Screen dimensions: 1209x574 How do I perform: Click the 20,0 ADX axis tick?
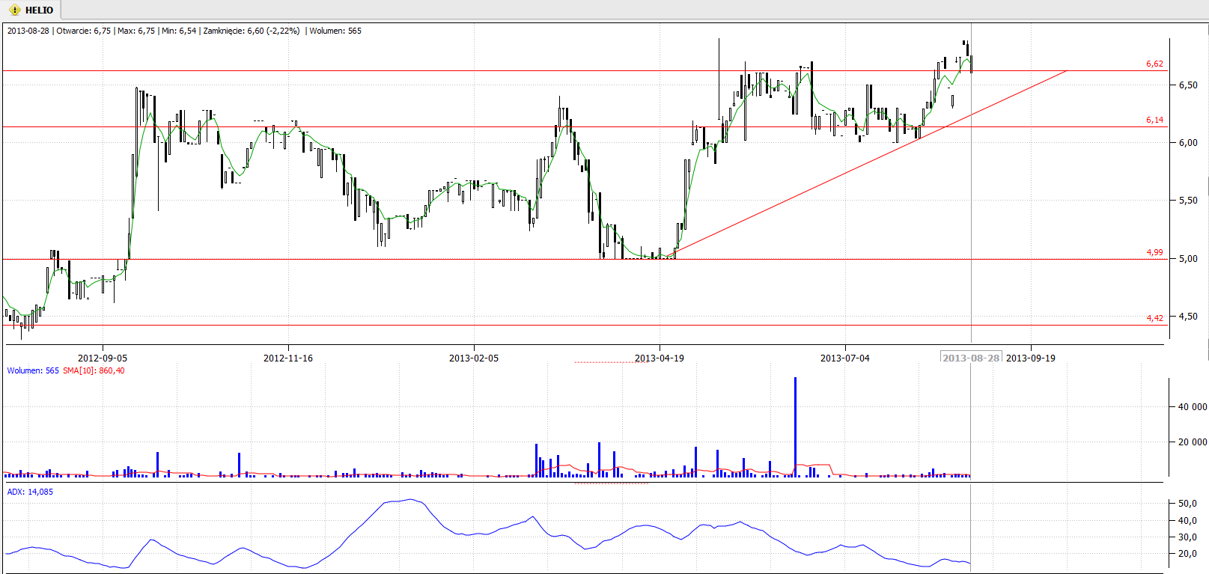tap(1188, 554)
